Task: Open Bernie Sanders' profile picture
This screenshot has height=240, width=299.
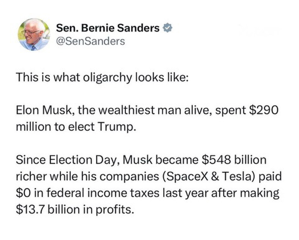Action: [34, 34]
